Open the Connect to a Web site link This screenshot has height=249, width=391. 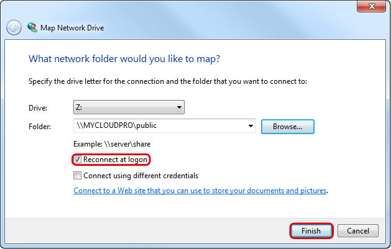pyautogui.click(x=200, y=191)
